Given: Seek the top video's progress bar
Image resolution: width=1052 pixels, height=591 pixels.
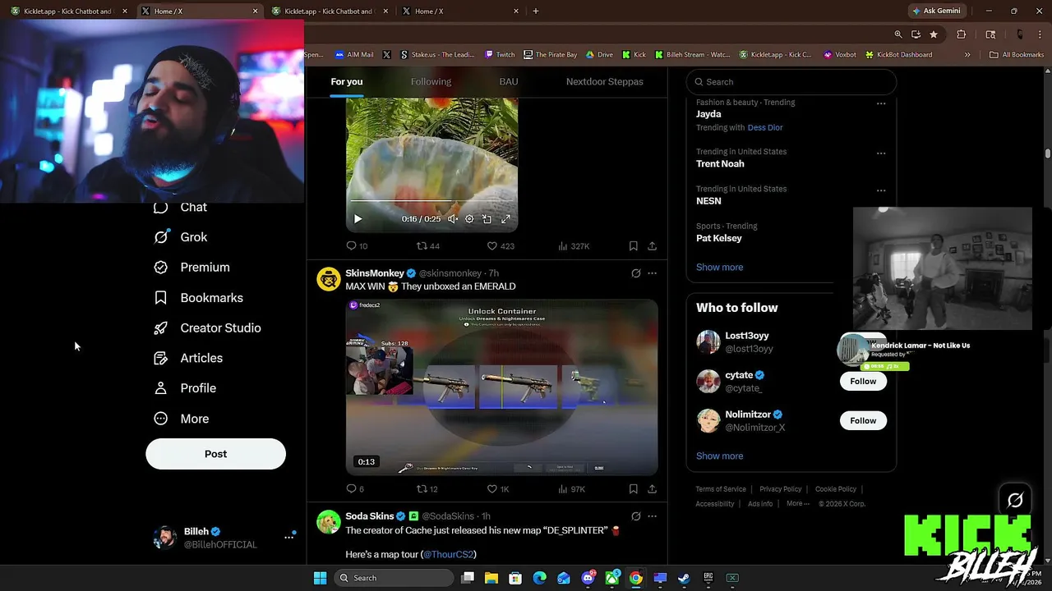Looking at the screenshot, I should (431, 201).
